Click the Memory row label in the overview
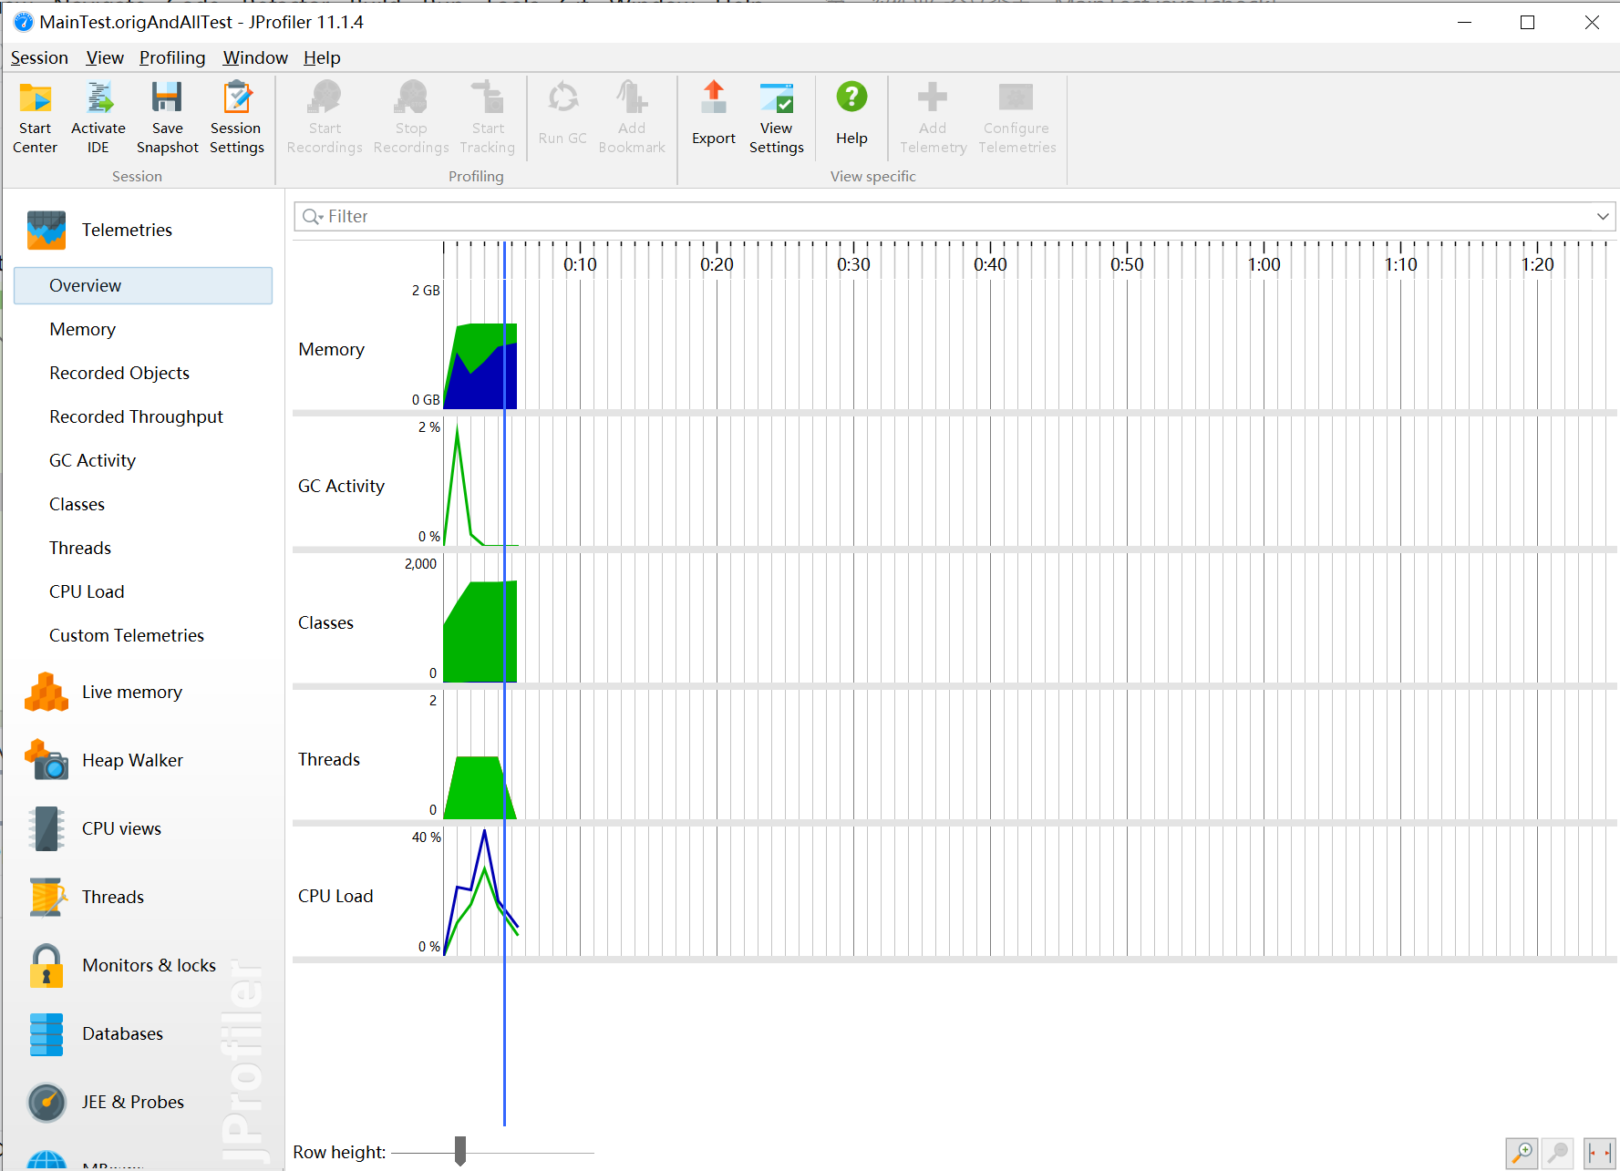 click(331, 349)
